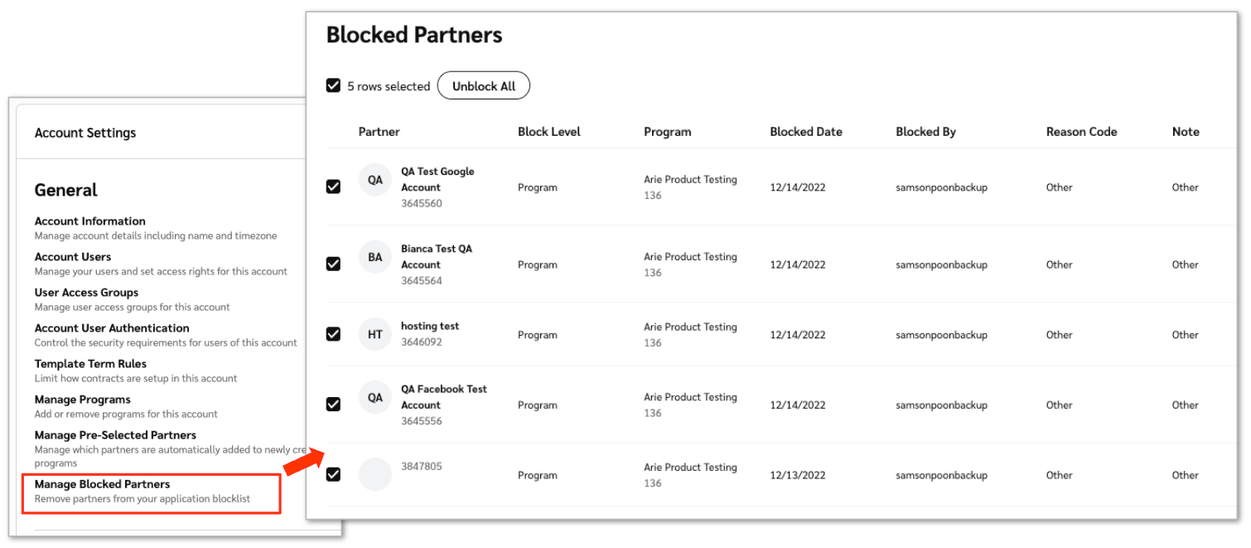Uncheck the '5 rows selected' checkbox
Screen dimensions: 1251x548
coord(333,85)
